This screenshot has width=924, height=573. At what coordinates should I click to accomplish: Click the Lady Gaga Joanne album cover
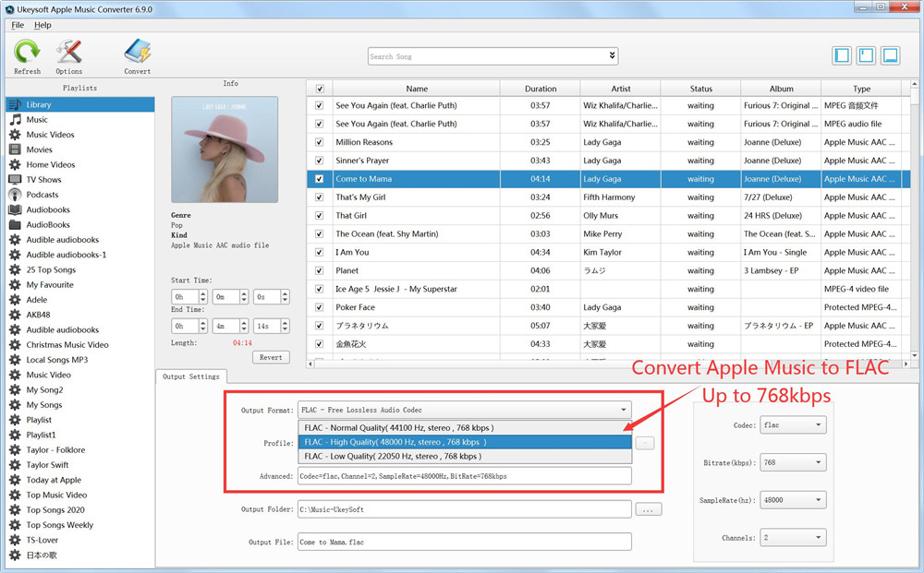pos(225,150)
